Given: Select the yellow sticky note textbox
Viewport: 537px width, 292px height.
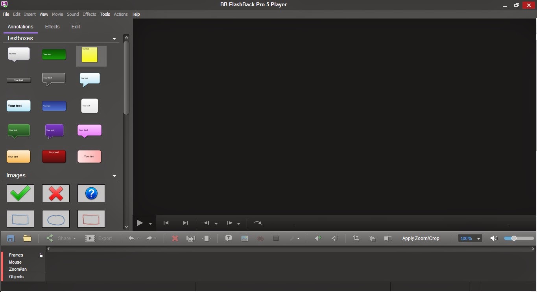Looking at the screenshot, I should (90, 55).
